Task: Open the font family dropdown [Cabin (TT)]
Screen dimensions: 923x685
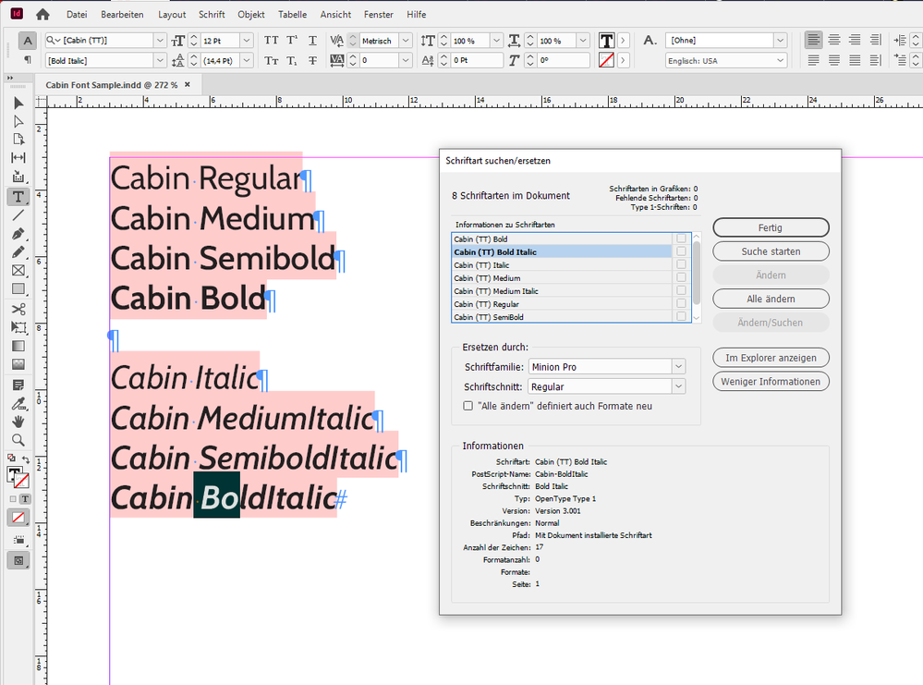Action: click(x=160, y=40)
